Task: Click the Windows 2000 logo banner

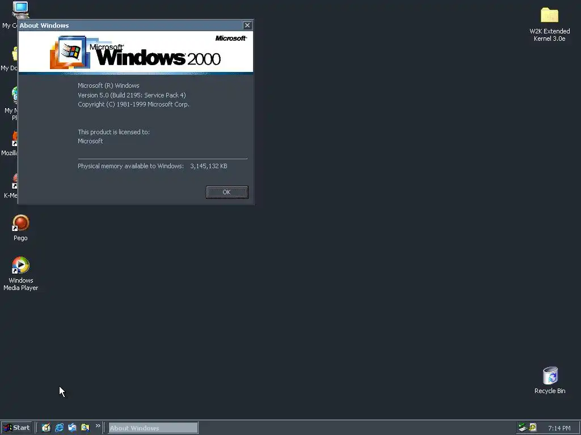Action: click(x=136, y=52)
